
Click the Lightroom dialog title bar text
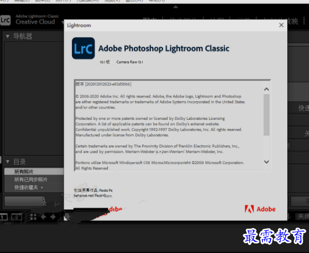pos(79,25)
